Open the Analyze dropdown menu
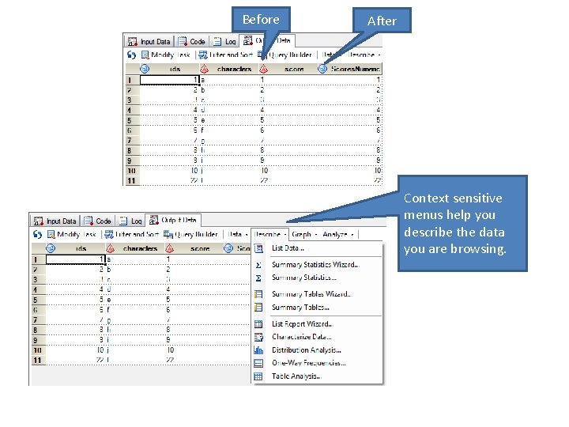 pos(338,234)
